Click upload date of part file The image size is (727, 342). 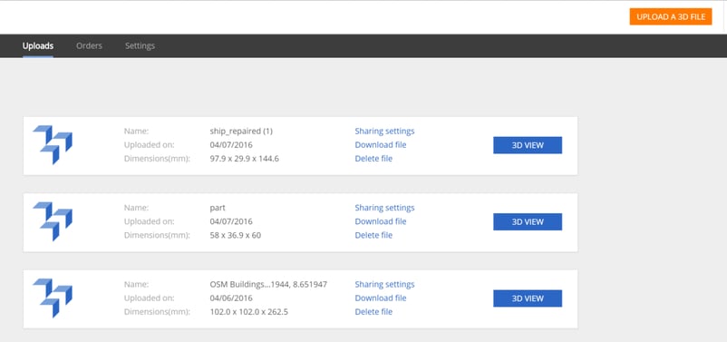coord(231,221)
